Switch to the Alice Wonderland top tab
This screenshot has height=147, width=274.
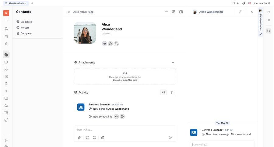tap(16, 3)
